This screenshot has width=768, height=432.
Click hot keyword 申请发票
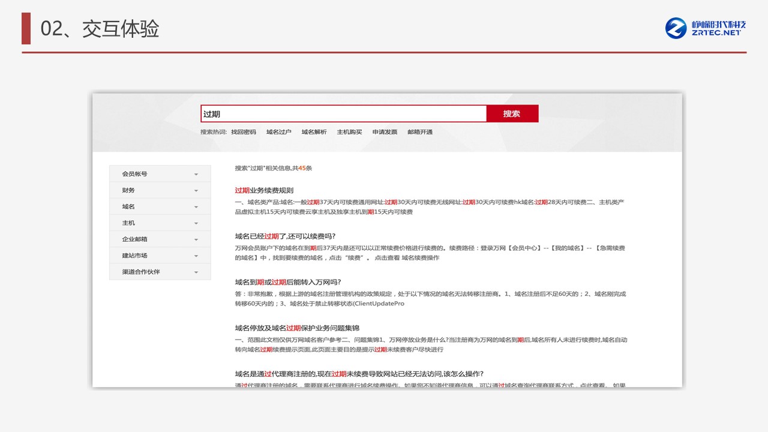click(x=385, y=132)
